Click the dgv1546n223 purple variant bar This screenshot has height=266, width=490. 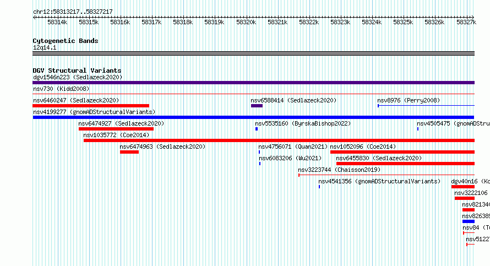coord(253,83)
